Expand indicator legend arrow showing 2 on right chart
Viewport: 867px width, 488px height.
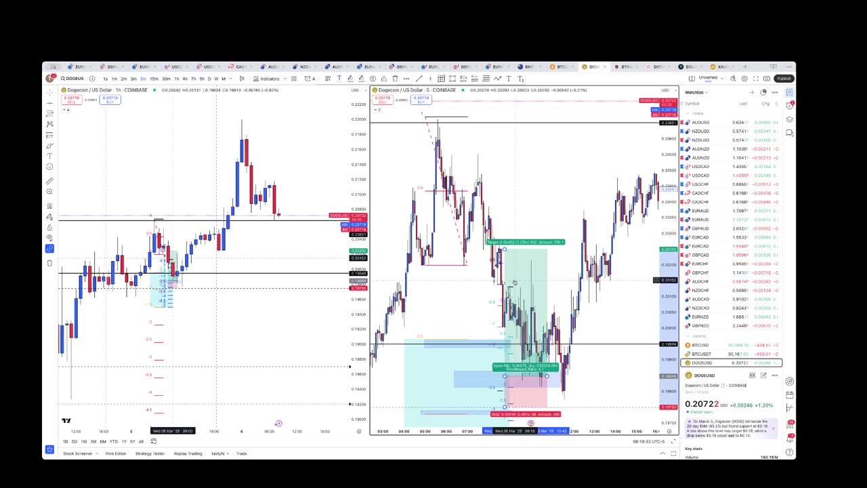point(377,109)
